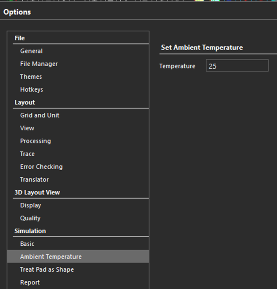
Task: Click the Layout section header
Action: click(25, 102)
